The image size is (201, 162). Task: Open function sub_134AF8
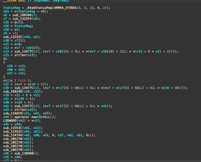click(x=13, y=113)
